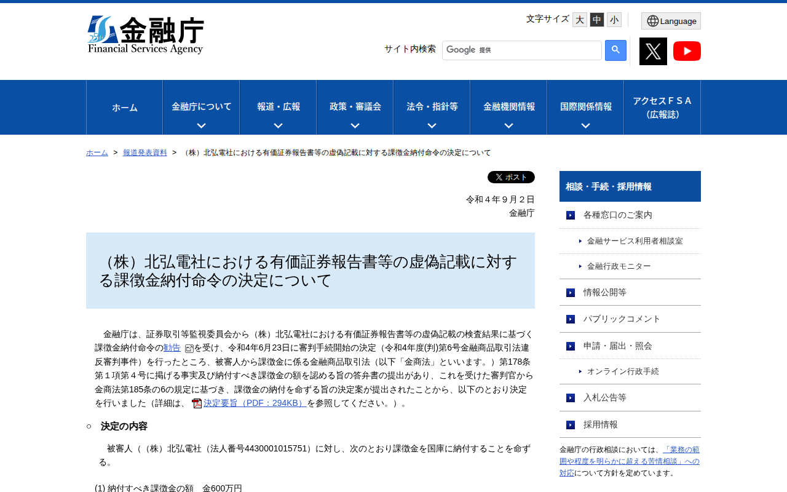Click the arrow icon beside 情報公開等
This screenshot has width=787, height=492.
[x=571, y=293]
